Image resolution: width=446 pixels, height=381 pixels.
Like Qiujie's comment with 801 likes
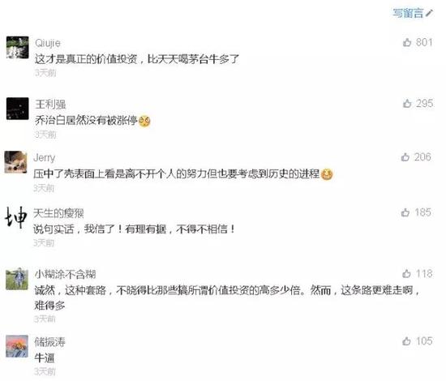click(407, 42)
